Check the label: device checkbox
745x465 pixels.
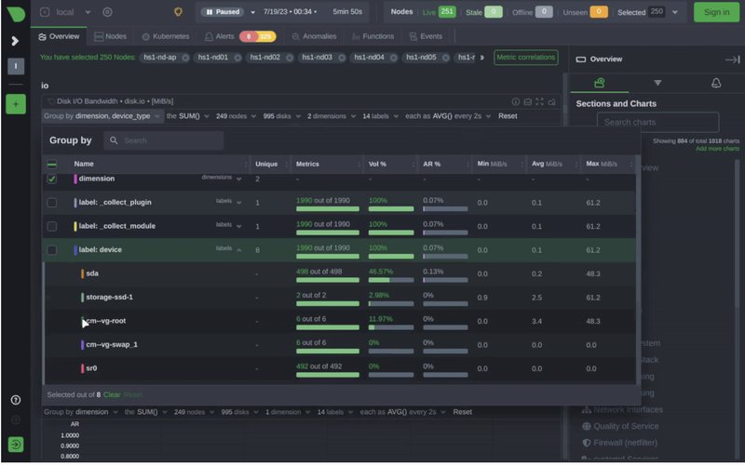pos(52,249)
